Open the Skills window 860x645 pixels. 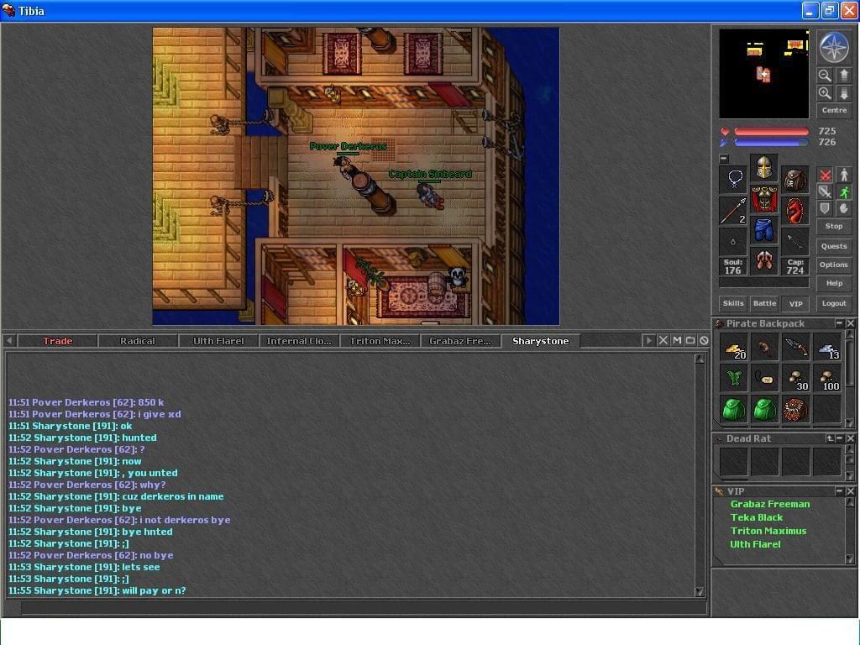click(x=733, y=303)
